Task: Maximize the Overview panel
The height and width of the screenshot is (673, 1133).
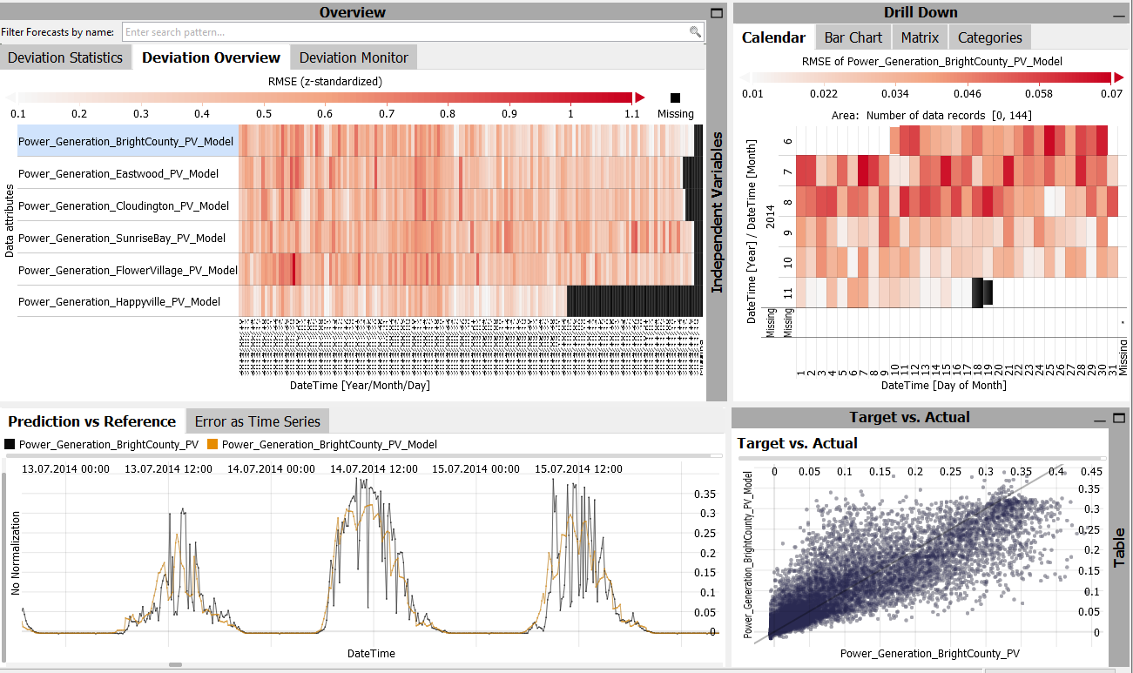Action: click(x=717, y=13)
